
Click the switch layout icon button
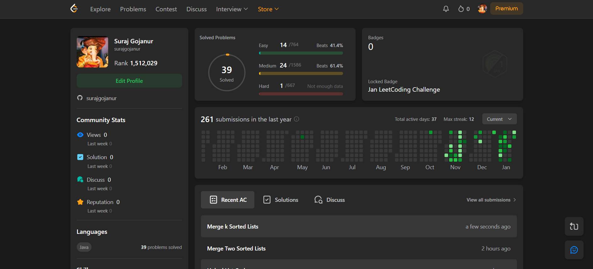(574, 226)
